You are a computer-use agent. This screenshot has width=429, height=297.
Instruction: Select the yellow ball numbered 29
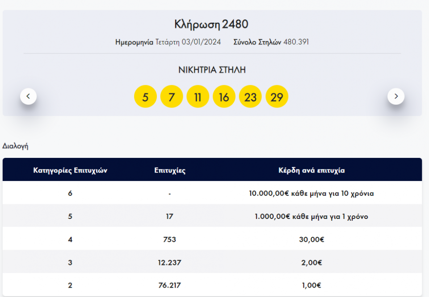(x=277, y=97)
